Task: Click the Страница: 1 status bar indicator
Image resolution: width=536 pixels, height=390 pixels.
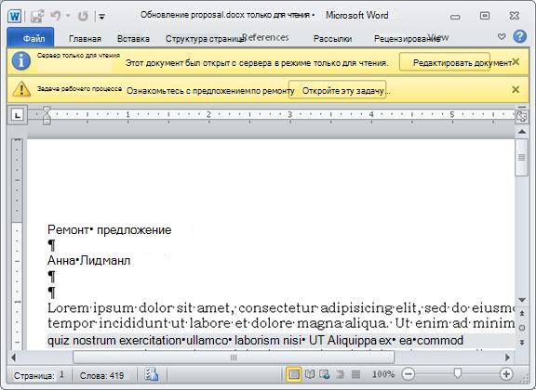Action: [39, 375]
